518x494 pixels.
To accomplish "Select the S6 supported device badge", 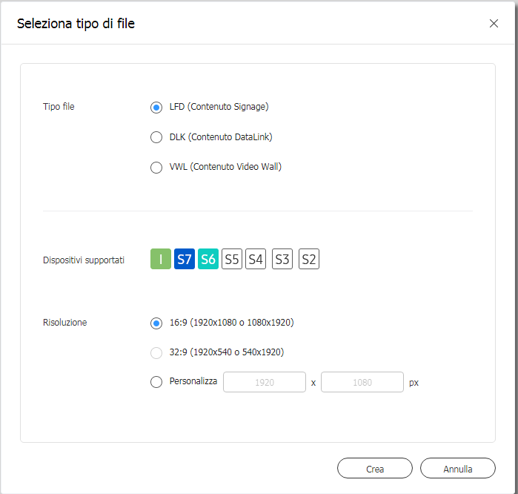I will point(208,259).
